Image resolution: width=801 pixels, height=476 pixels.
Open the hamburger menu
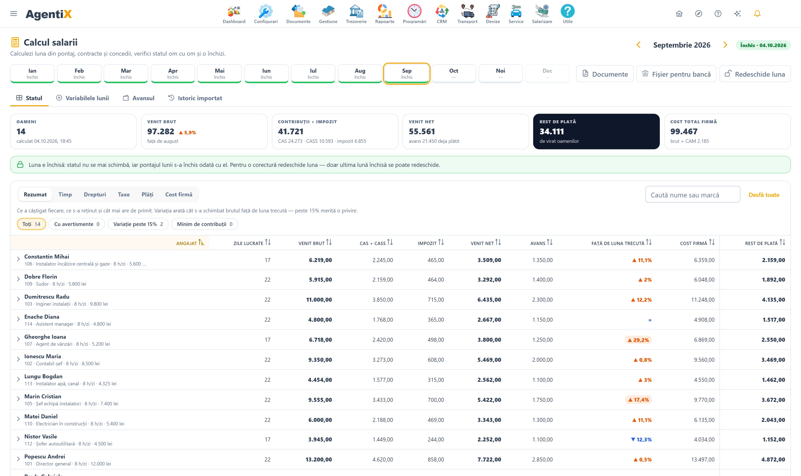tap(14, 14)
